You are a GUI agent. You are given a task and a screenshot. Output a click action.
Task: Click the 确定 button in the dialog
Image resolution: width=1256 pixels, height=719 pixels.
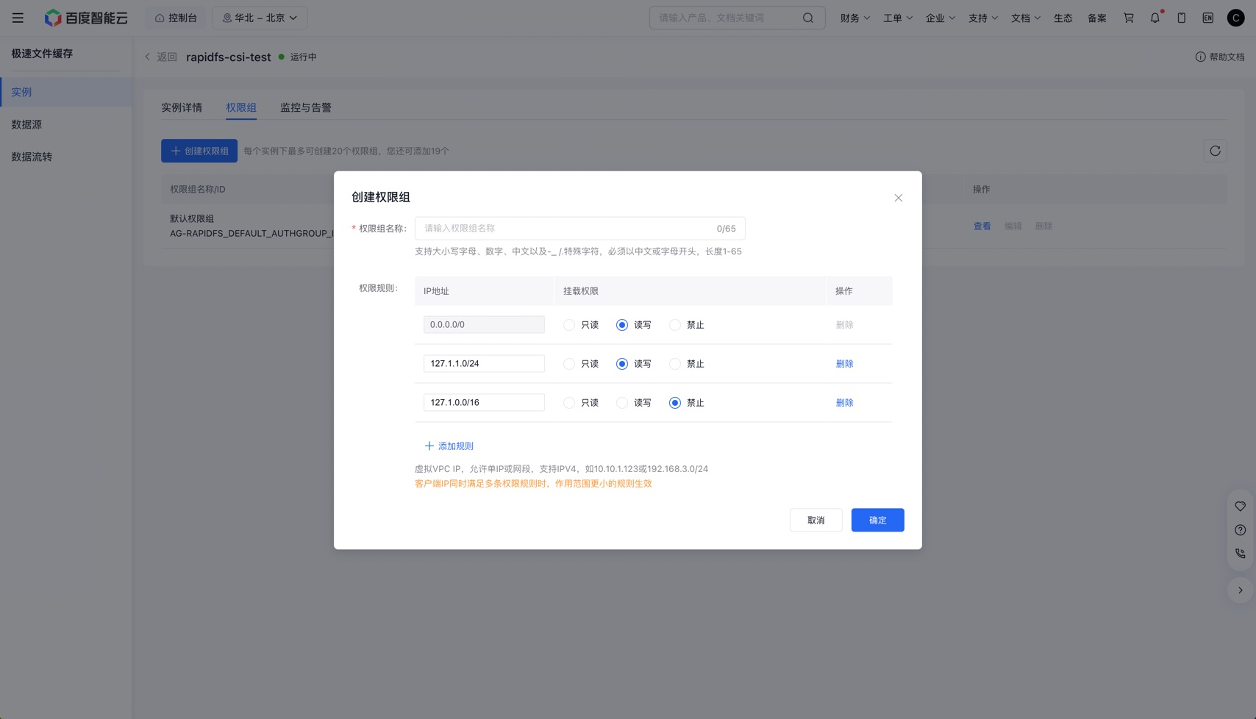click(x=877, y=520)
